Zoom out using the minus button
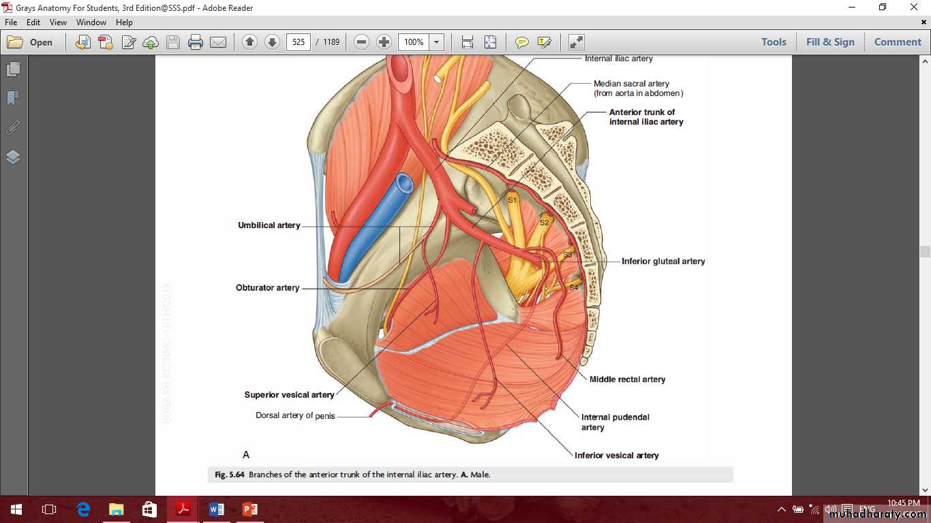Viewport: 931px width, 523px height. point(362,42)
